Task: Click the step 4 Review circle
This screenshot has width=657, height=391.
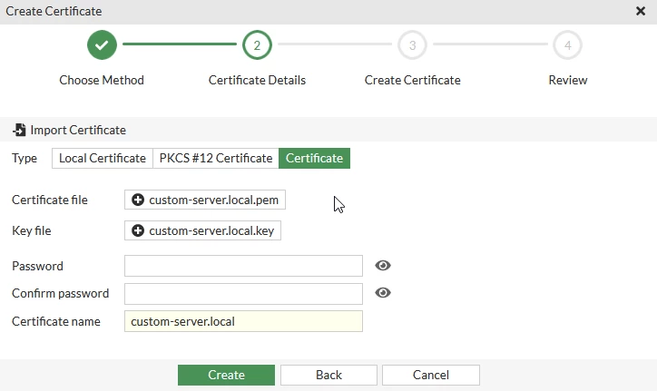Action: pos(567,44)
